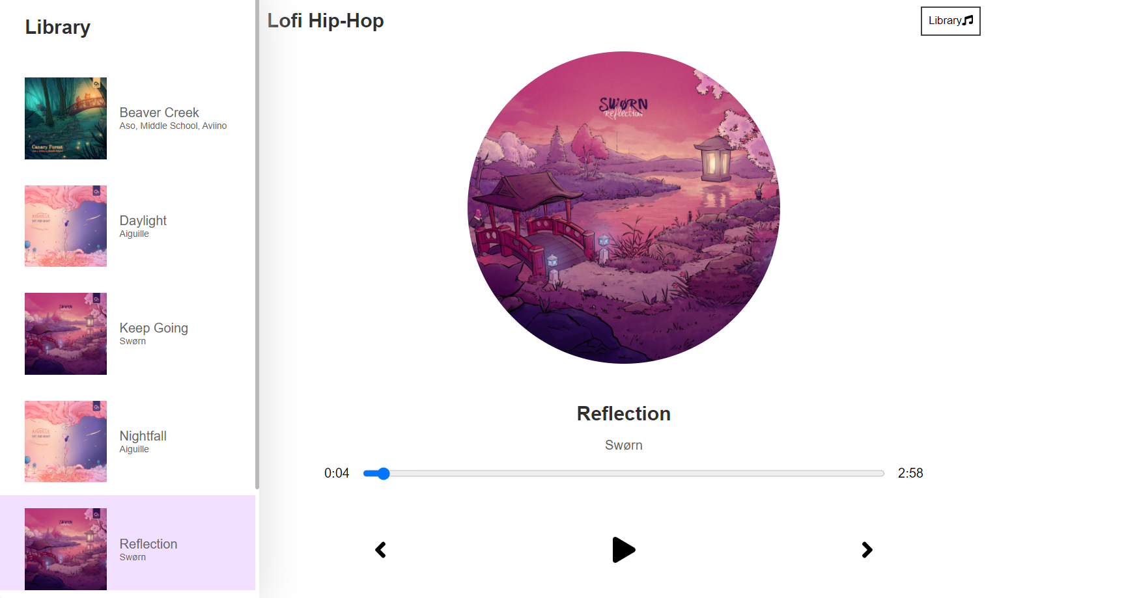Click the blue slider thumb handle
The image size is (1124, 598).
(384, 474)
